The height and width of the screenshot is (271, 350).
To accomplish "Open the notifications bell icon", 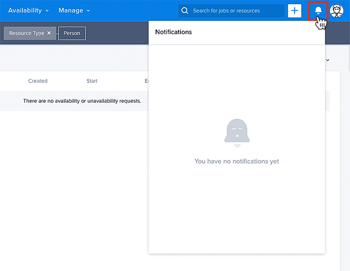I will [318, 10].
